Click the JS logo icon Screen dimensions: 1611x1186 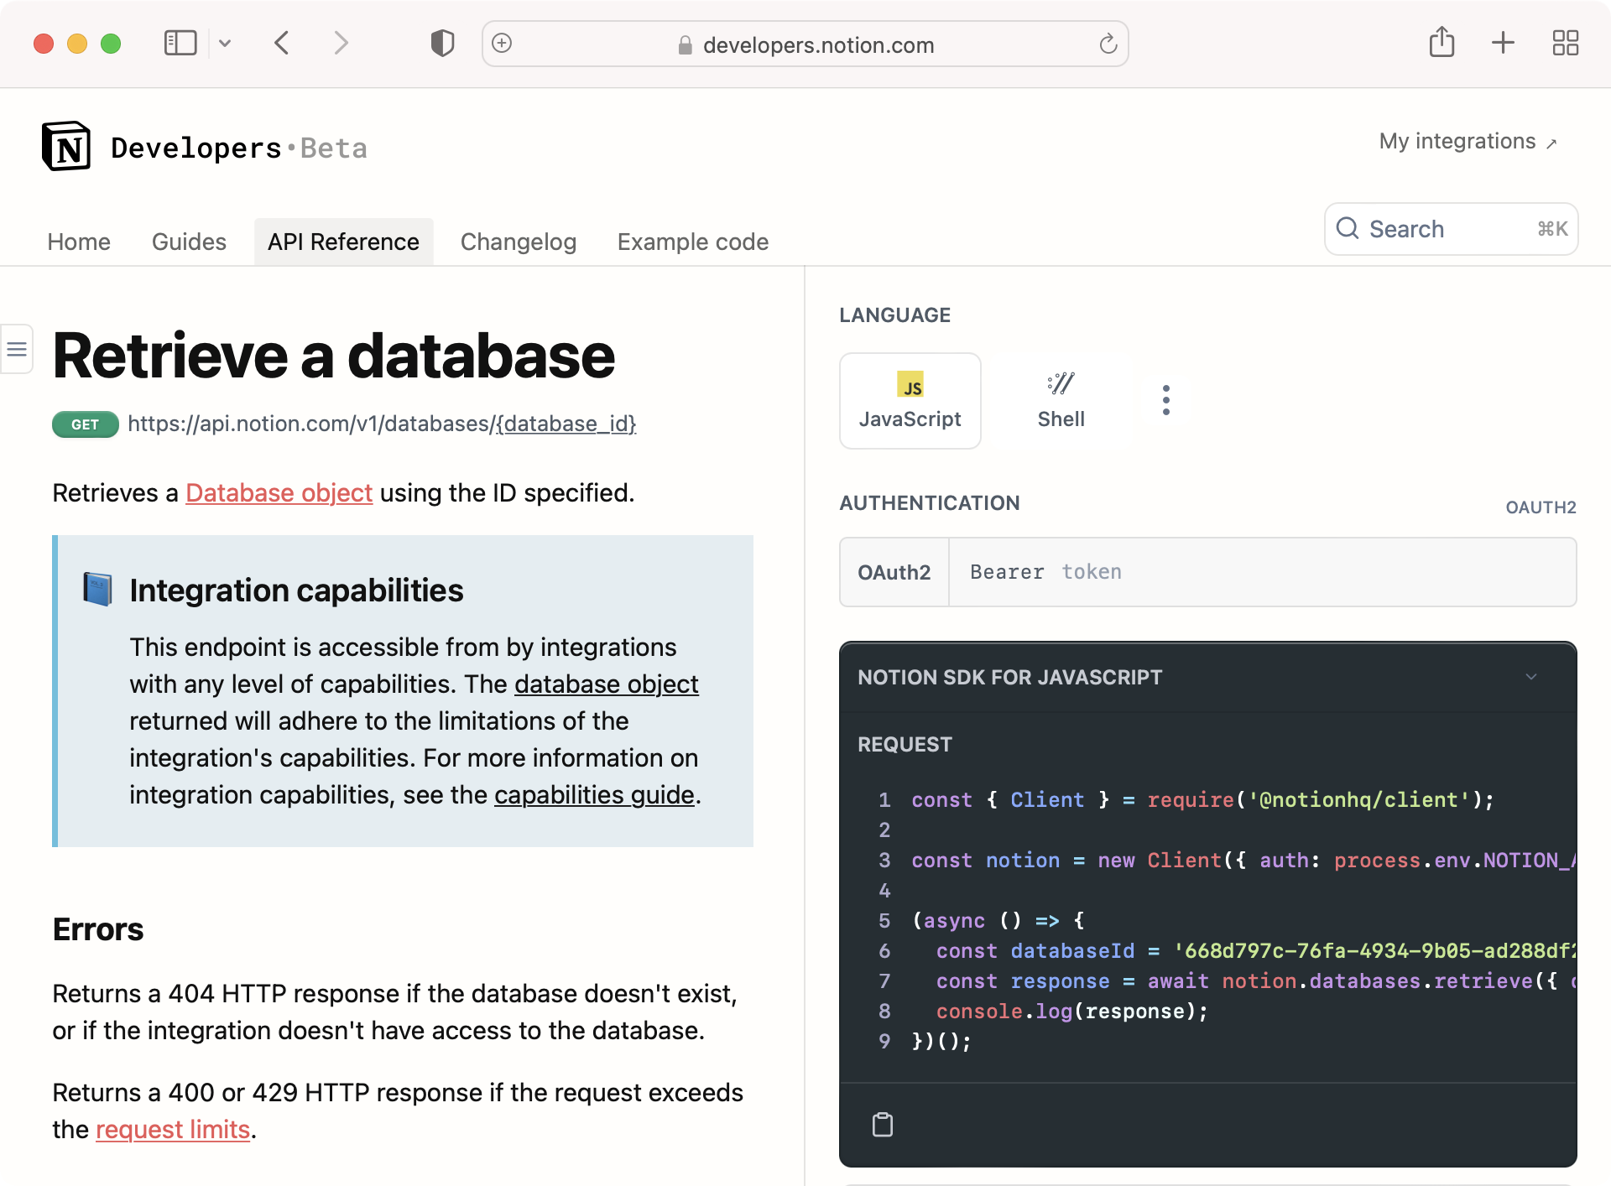tap(910, 384)
